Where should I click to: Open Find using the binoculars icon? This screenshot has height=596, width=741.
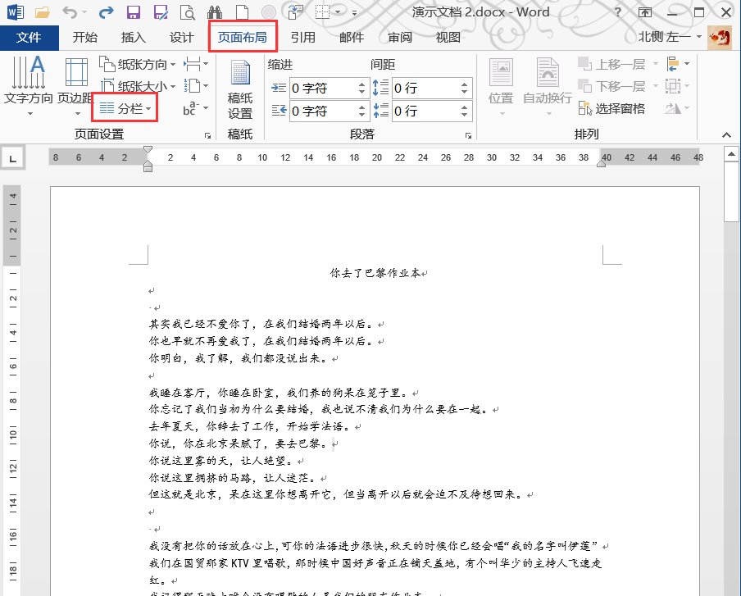click(x=215, y=11)
